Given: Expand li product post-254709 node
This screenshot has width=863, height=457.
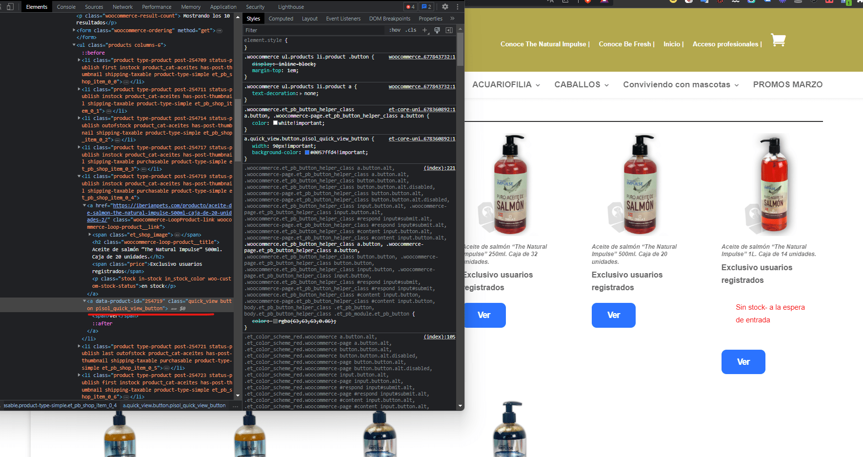Looking at the screenshot, I should [x=79, y=60].
